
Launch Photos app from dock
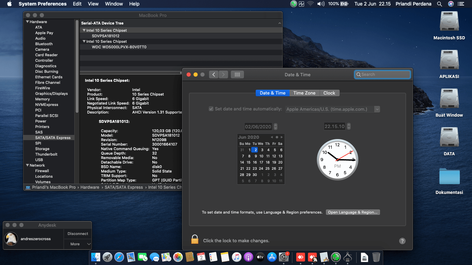coord(178,257)
